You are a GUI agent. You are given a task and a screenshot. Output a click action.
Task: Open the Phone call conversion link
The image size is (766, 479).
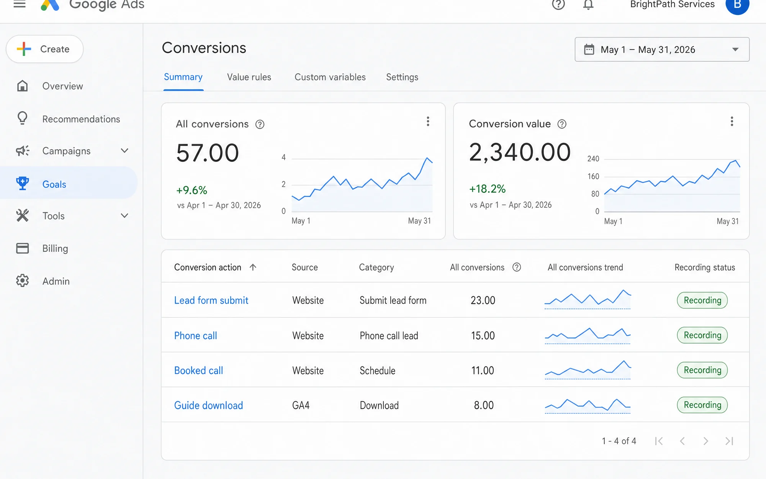(x=195, y=336)
